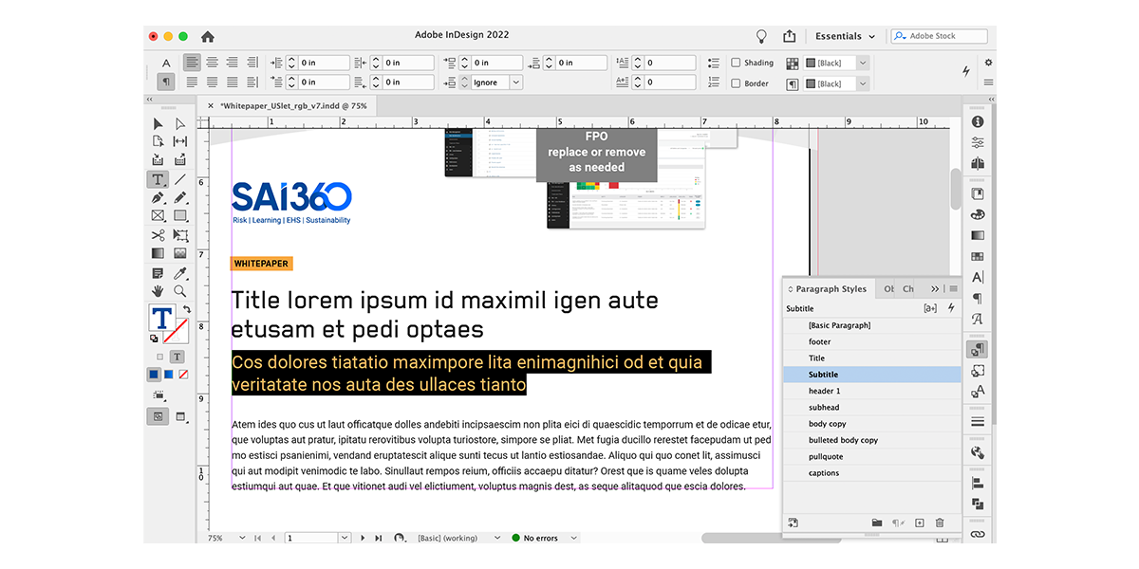Open Paragraph Styles panel menu
Image resolution: width=1139 pixels, height=569 pixels.
[x=953, y=288]
